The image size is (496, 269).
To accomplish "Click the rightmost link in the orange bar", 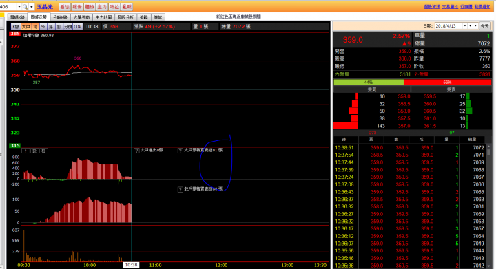I will coord(482,7).
